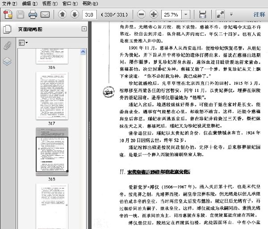Go to previous page with up arrow
The image size is (268, 229).
pyautogui.click(x=63, y=14)
